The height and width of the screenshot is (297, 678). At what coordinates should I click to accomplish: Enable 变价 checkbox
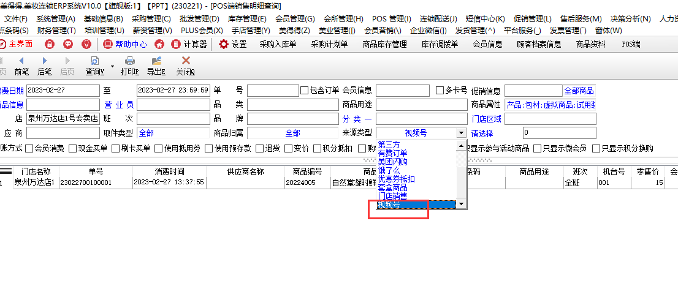[x=288, y=148]
